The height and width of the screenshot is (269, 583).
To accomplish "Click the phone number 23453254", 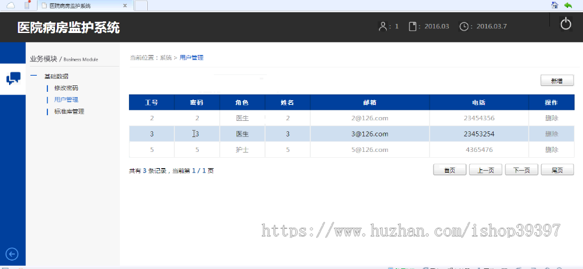I will (479, 134).
